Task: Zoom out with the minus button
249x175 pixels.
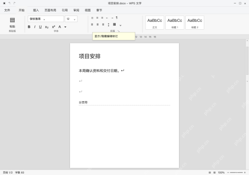Action: point(228,173)
